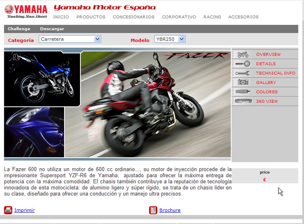This screenshot has width=304, height=224.
Task: Click the paint marker icon beside Colores
Action: 243,92
